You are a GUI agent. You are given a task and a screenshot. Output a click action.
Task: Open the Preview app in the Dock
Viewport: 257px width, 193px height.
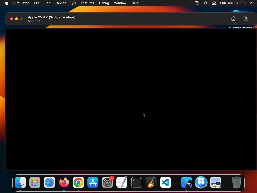pyautogui.click(x=216, y=182)
